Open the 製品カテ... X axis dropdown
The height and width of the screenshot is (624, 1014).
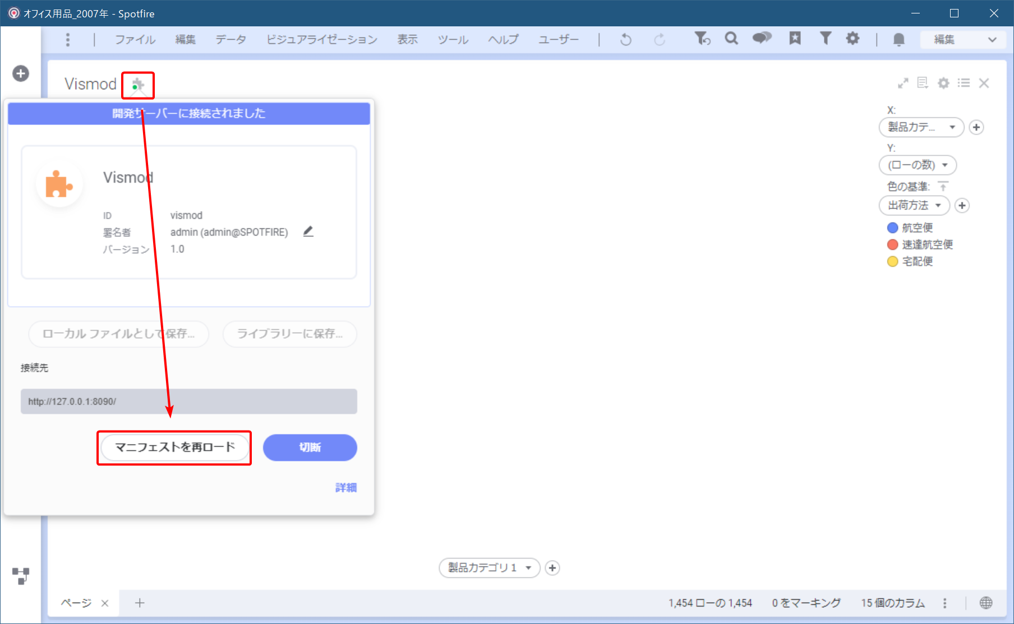click(x=921, y=127)
